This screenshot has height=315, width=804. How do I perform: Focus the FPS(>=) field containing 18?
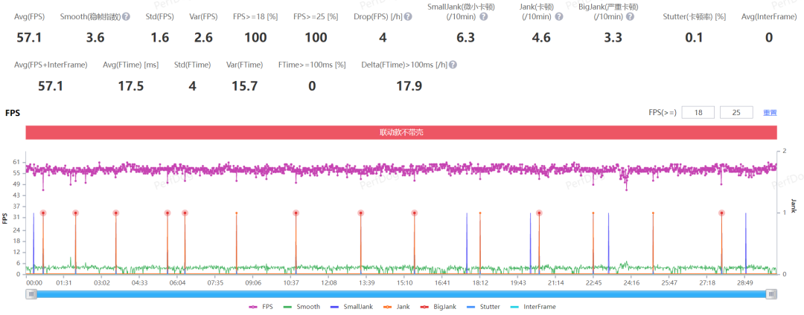[x=698, y=112]
